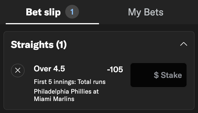The image size is (198, 113).
Task: Select the bet count badge showing 1
Action: (x=72, y=12)
